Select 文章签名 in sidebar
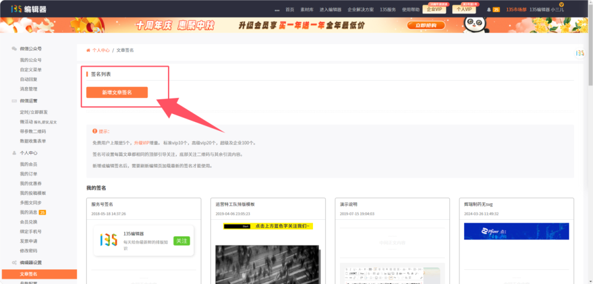 coord(40,274)
